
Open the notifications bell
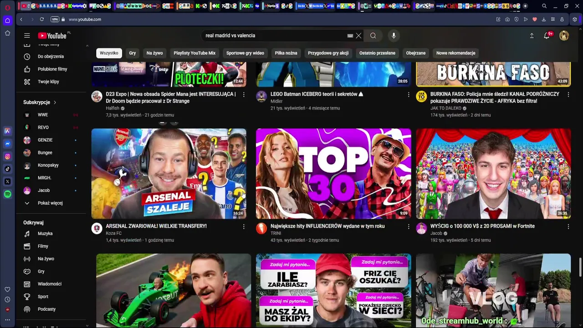point(547,36)
